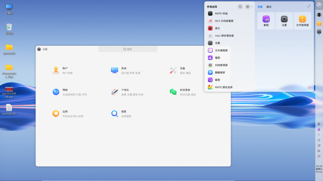Launch 截图 from the all-apps list
The image size is (323, 181).
[229, 80]
